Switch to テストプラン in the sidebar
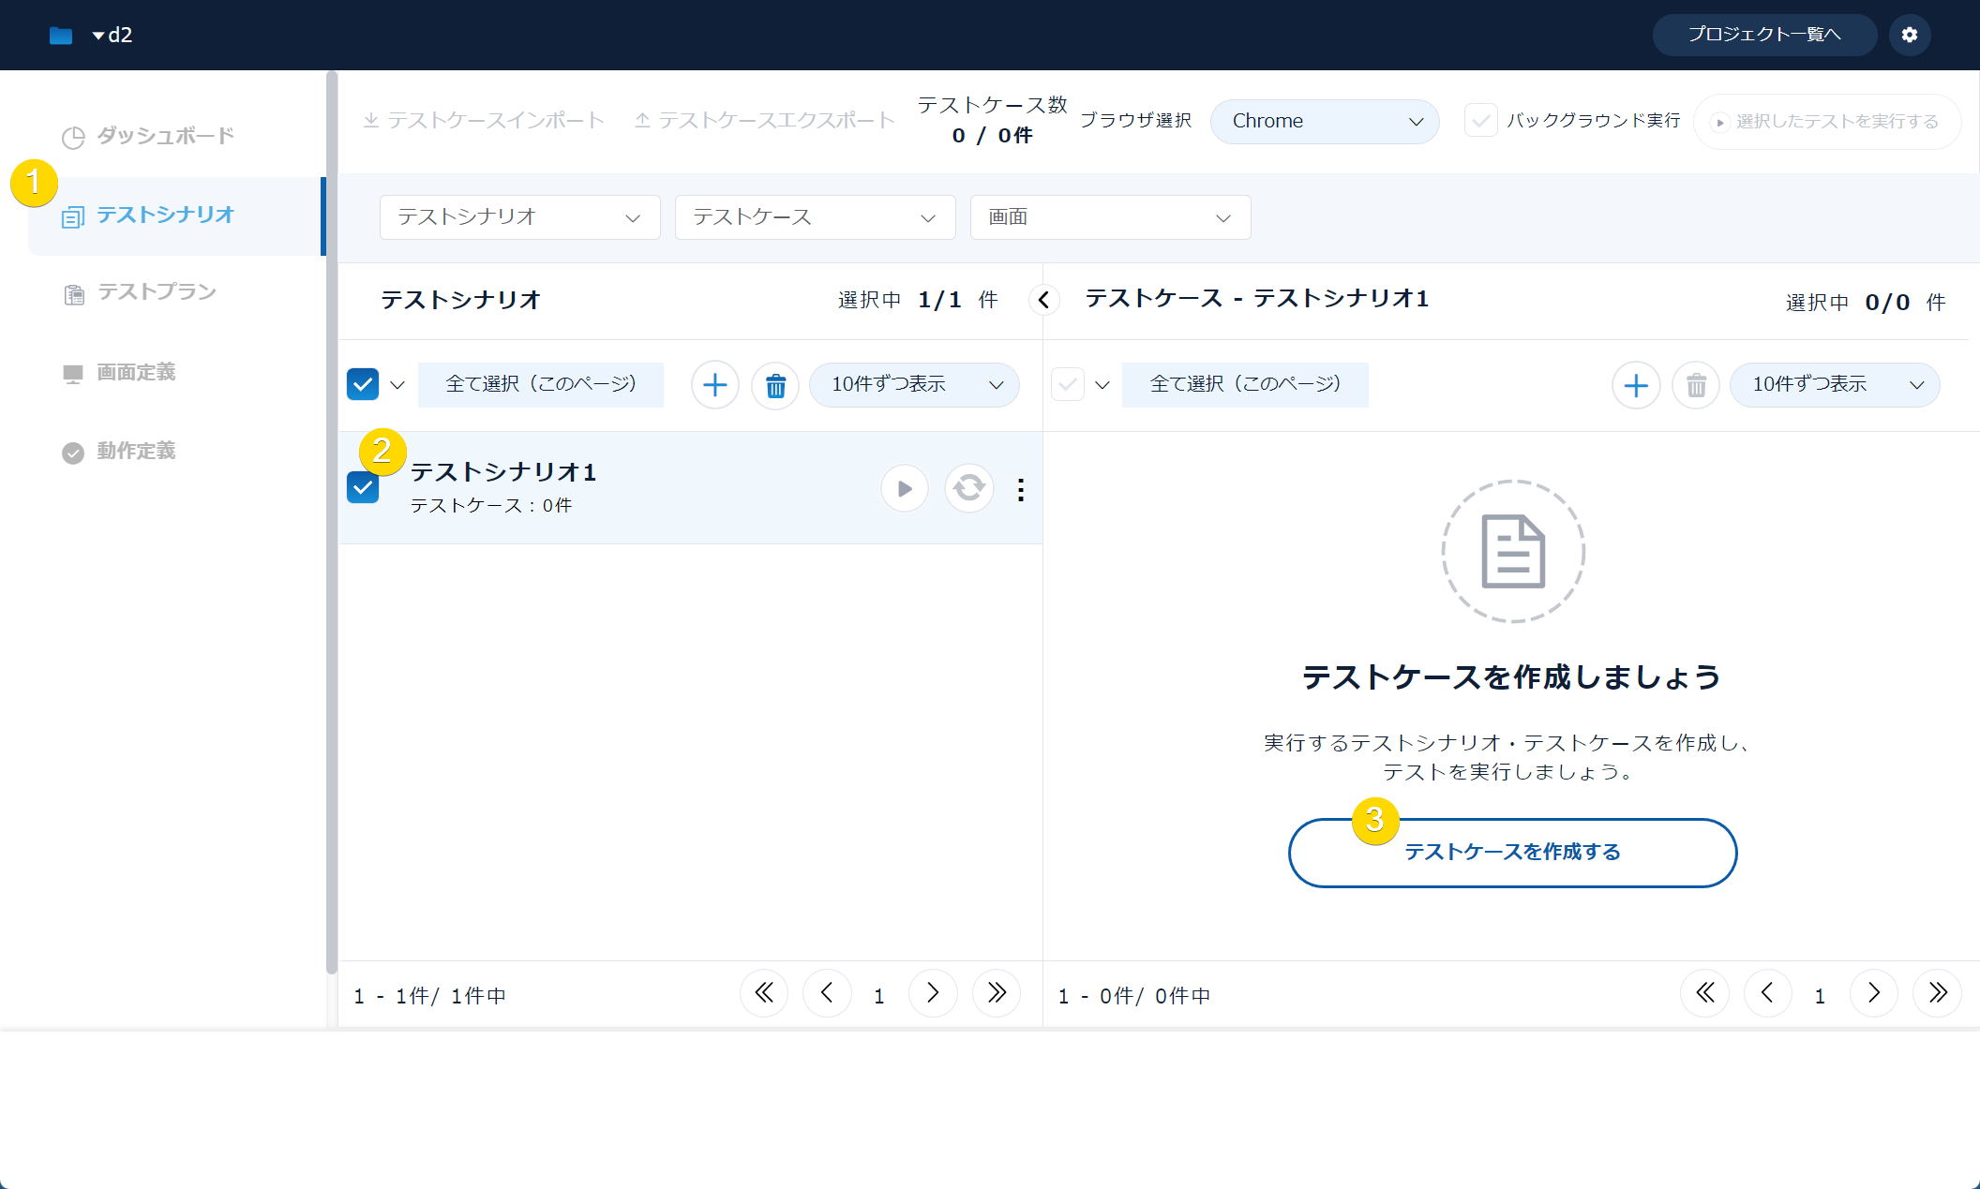Screen dimensions: 1980x1189 pyautogui.click(x=157, y=292)
